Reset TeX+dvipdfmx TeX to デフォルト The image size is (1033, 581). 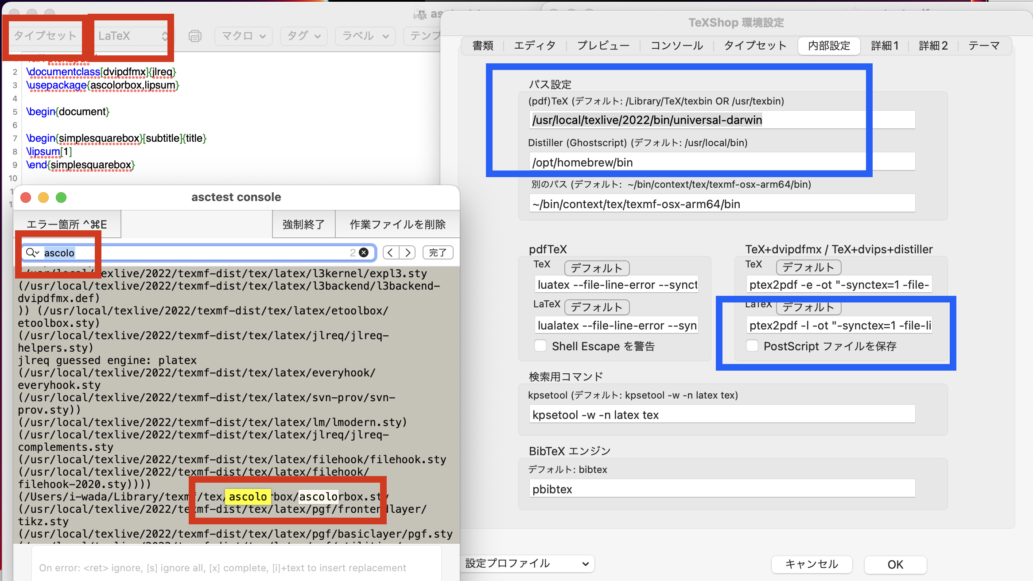point(808,267)
